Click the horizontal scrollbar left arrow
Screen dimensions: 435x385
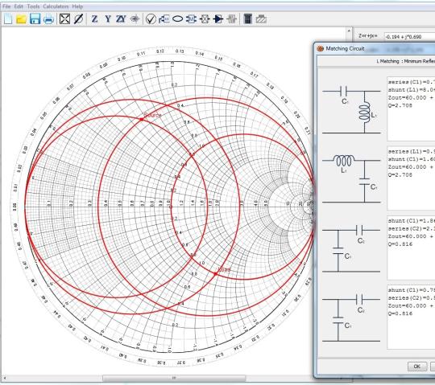tap(5, 378)
